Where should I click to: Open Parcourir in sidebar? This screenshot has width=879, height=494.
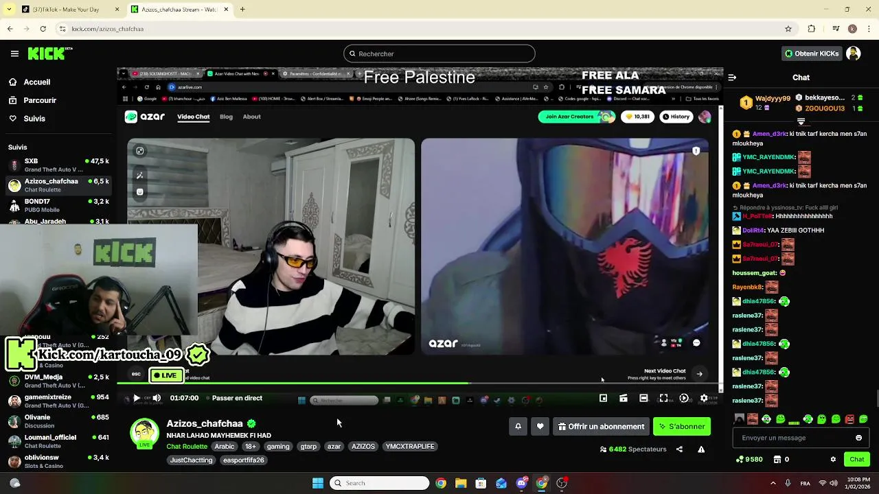click(x=40, y=100)
